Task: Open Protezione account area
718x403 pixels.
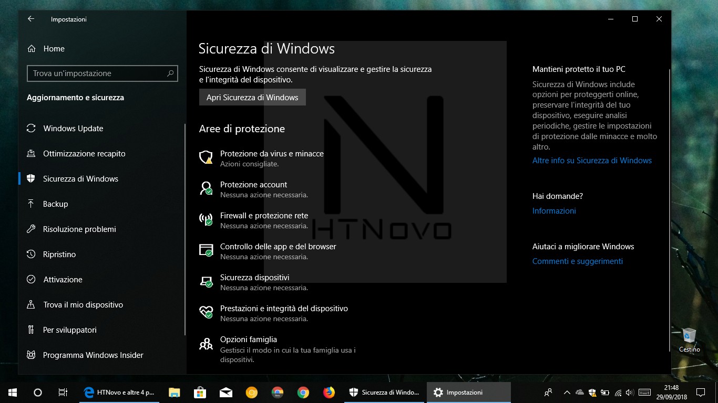Action: (254, 189)
